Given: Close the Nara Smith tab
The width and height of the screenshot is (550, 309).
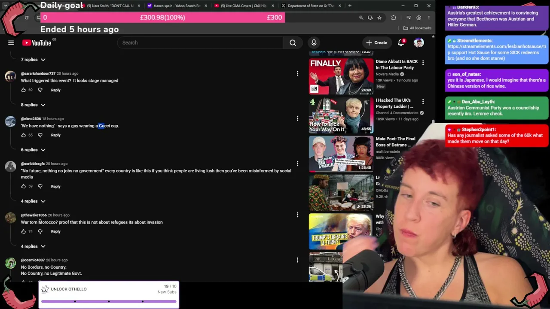Looking at the screenshot, I should pyautogui.click(x=139, y=6).
